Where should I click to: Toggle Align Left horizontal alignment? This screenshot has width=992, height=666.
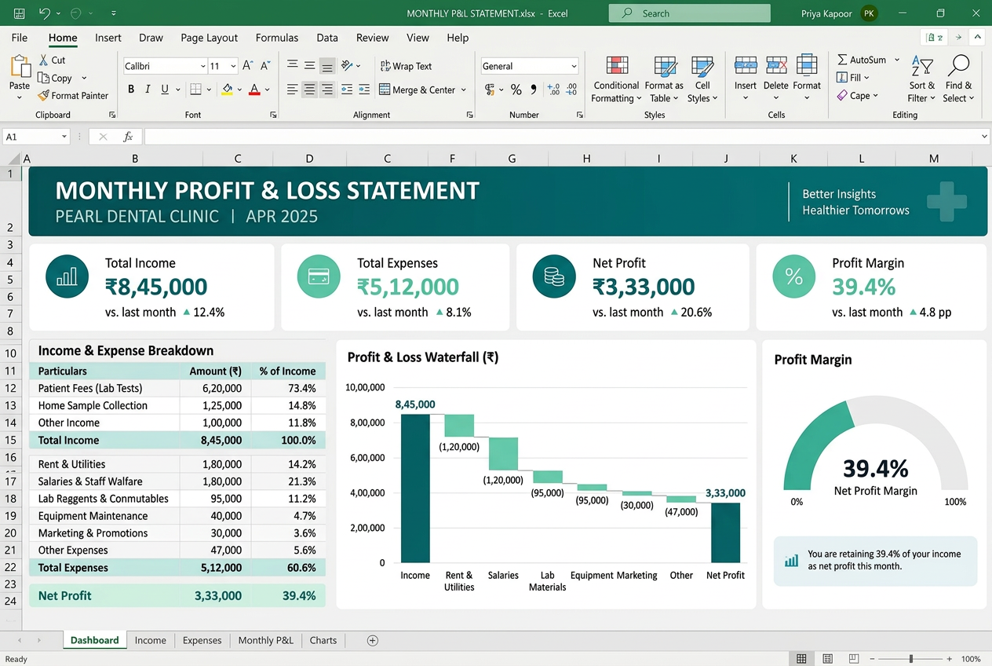point(292,90)
